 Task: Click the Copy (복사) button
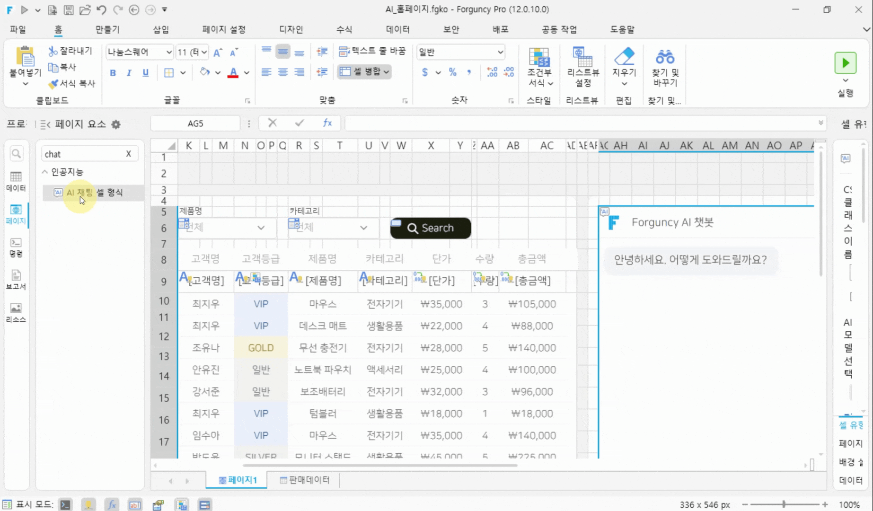click(x=62, y=67)
